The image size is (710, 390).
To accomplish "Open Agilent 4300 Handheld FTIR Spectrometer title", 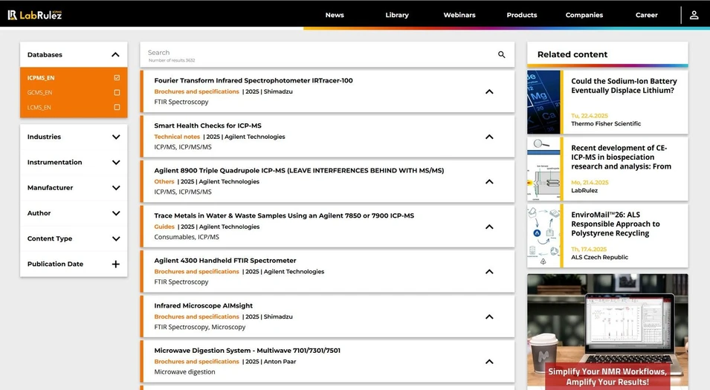I will [225, 261].
